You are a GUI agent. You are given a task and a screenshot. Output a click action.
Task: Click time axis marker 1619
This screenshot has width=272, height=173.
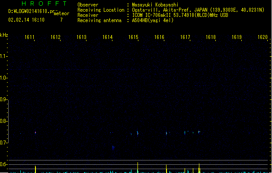click(237, 37)
